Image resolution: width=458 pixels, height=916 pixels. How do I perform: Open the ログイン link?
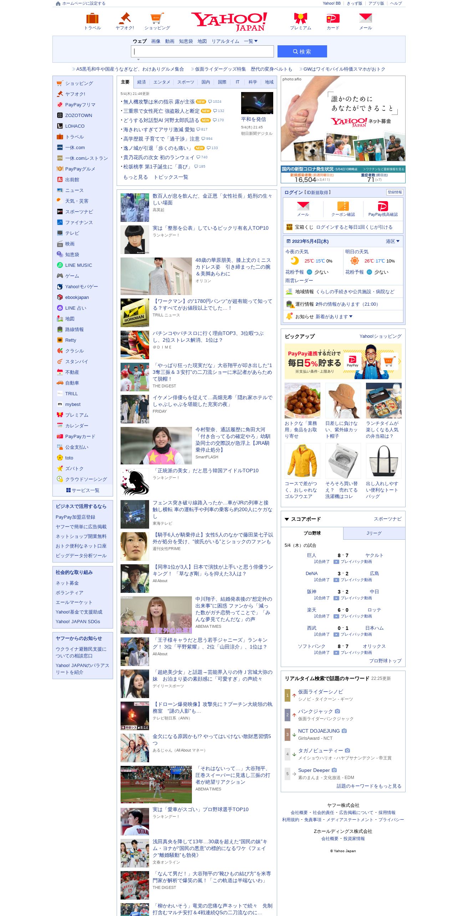click(x=294, y=193)
